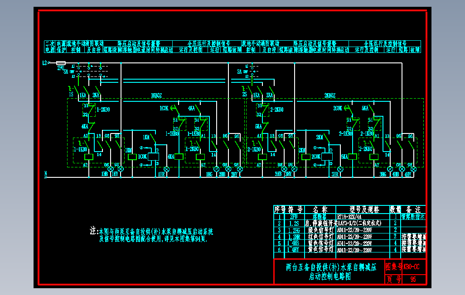
Task: Click the 4HB signal lamp symbol
Action: click(x=402, y=169)
